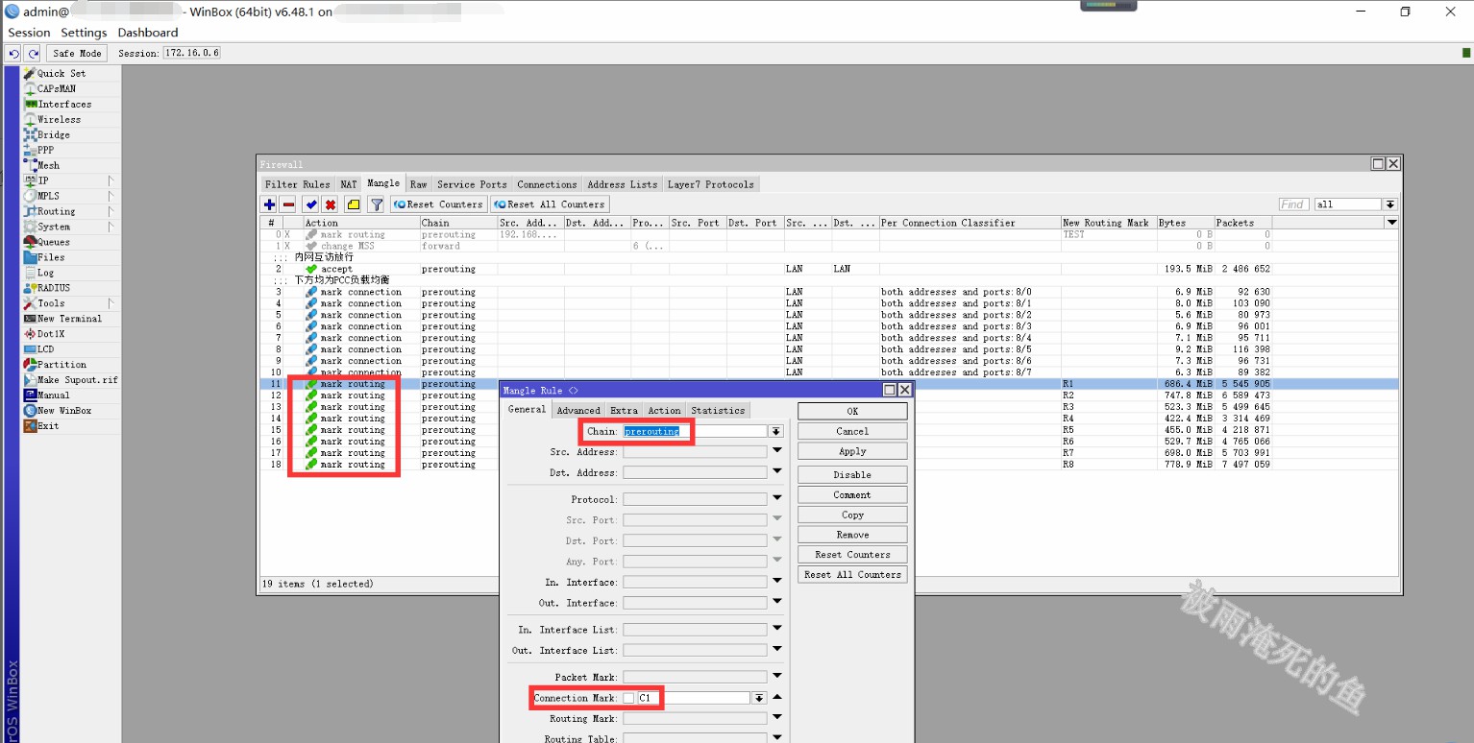Screen dimensions: 1474x743
Task: Click the Apply button
Action: coord(851,451)
